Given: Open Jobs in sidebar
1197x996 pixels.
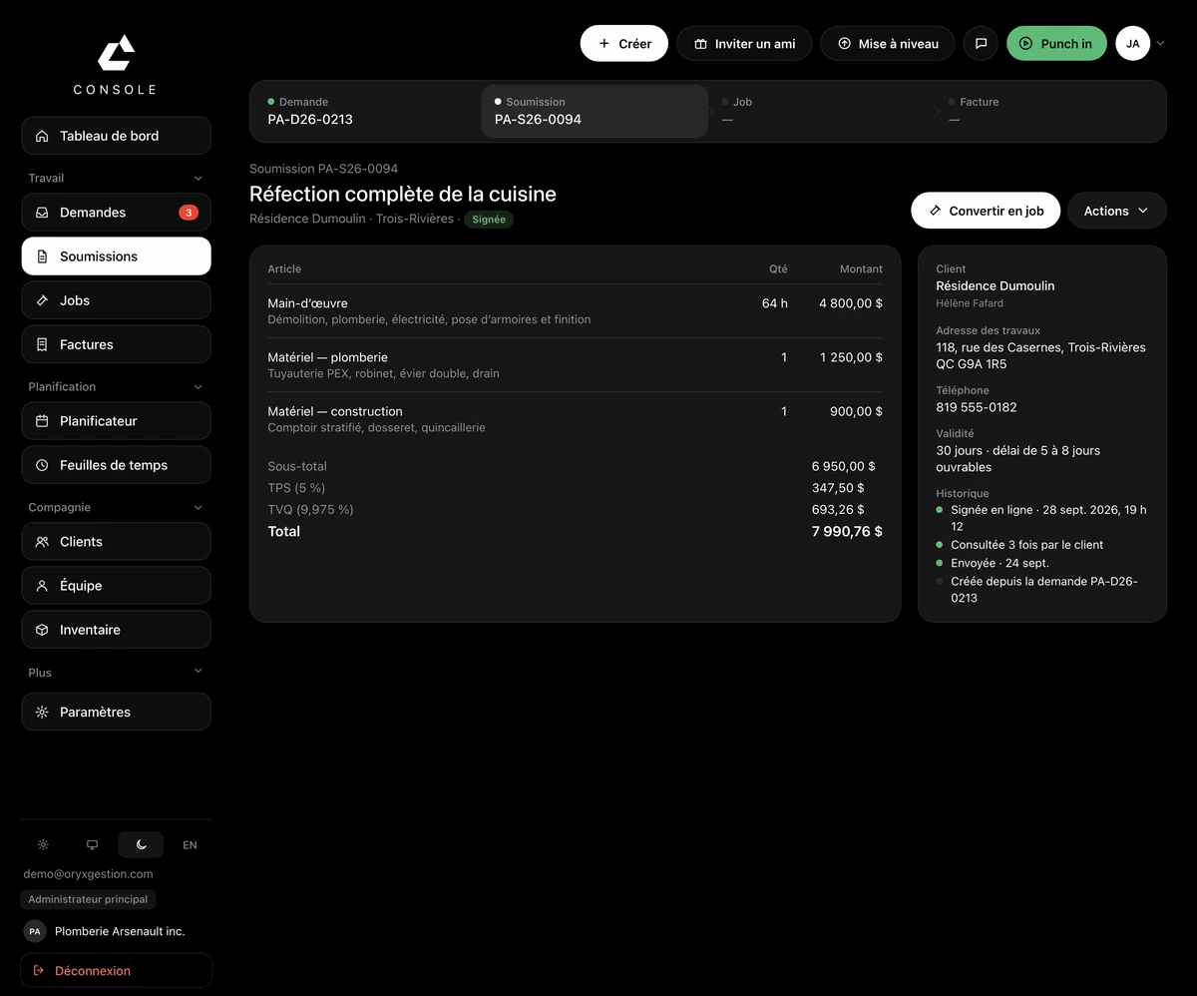Looking at the screenshot, I should (x=116, y=300).
